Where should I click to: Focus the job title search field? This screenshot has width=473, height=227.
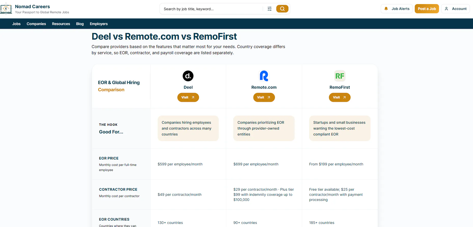212,9
